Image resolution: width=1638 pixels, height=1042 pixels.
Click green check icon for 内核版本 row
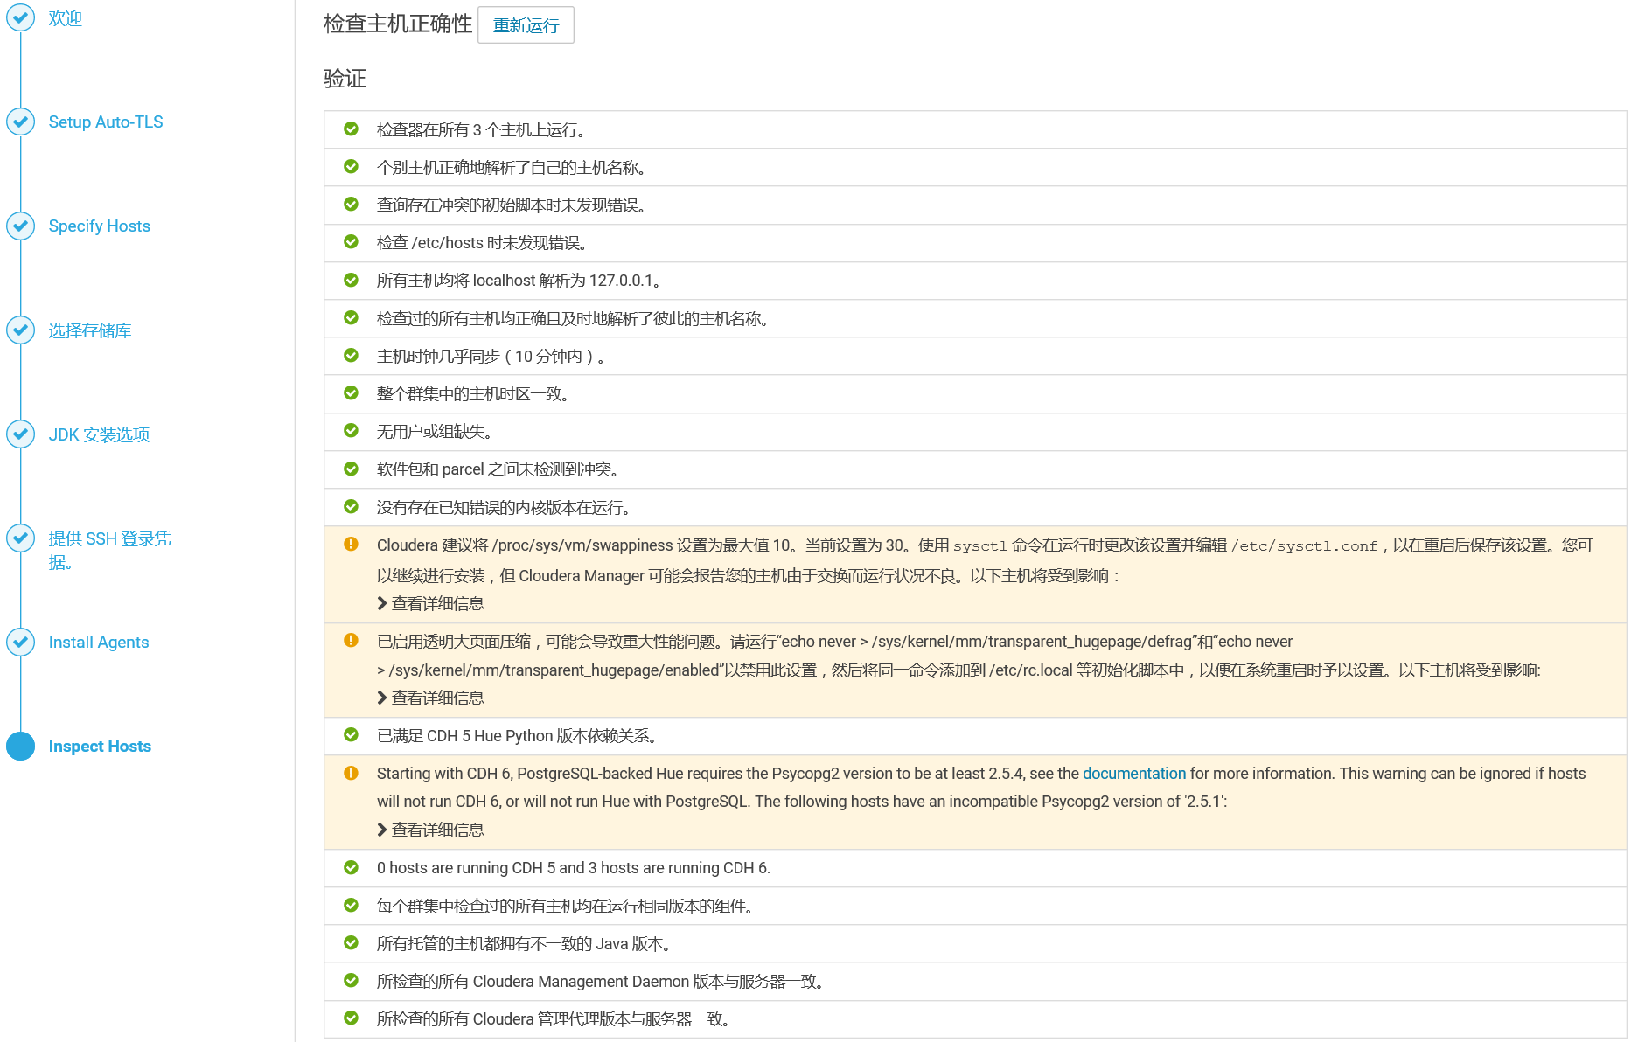pos(351,507)
